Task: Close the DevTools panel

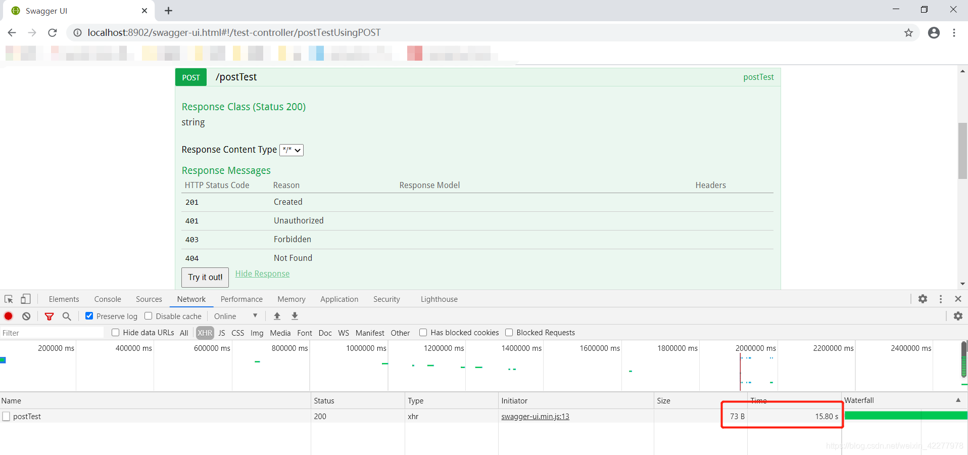Action: [x=958, y=299]
